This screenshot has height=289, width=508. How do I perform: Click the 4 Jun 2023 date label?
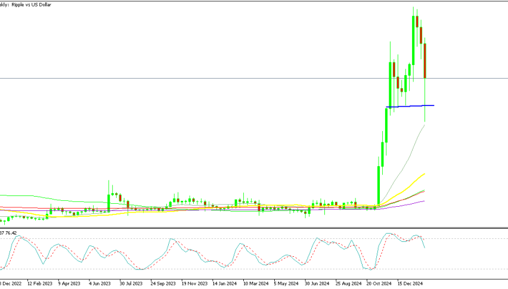pyautogui.click(x=100, y=284)
